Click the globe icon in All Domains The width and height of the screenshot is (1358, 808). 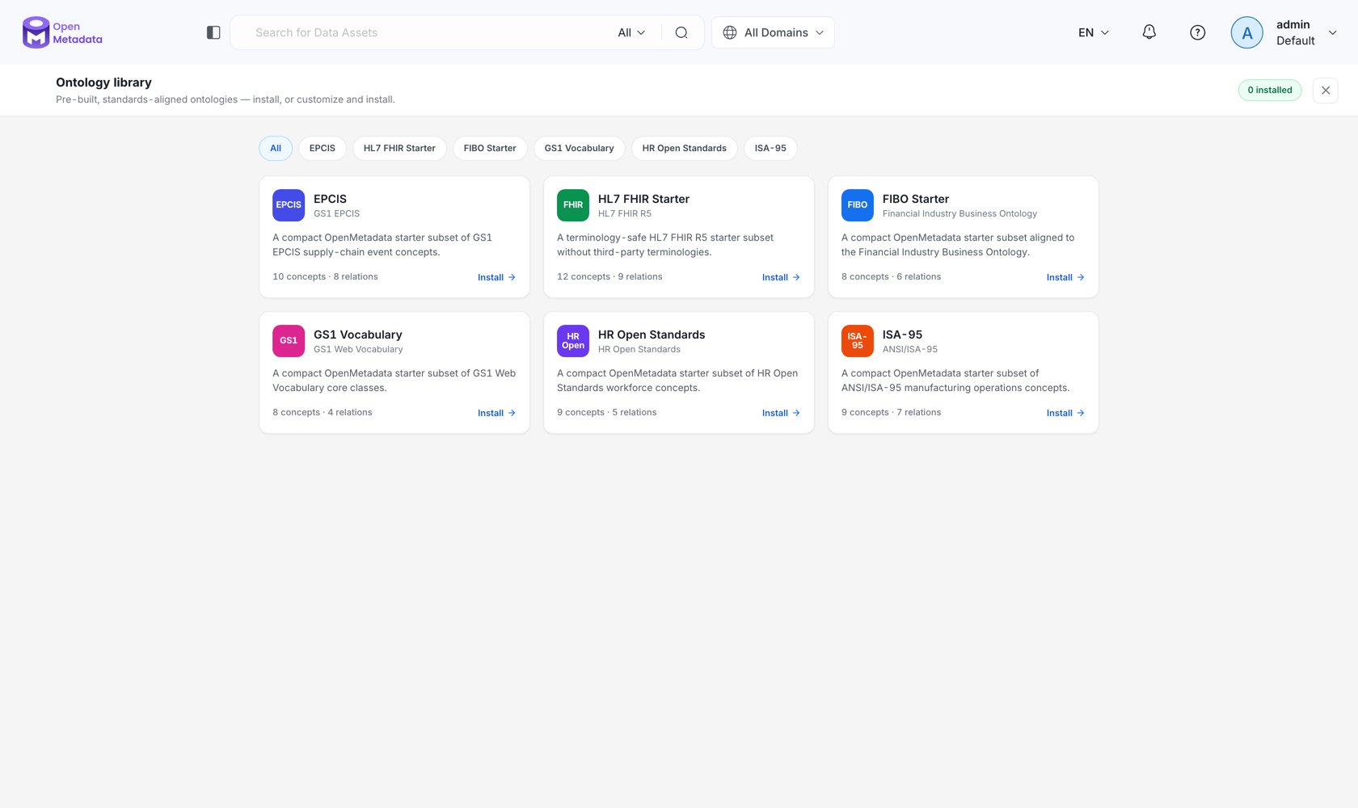[730, 32]
